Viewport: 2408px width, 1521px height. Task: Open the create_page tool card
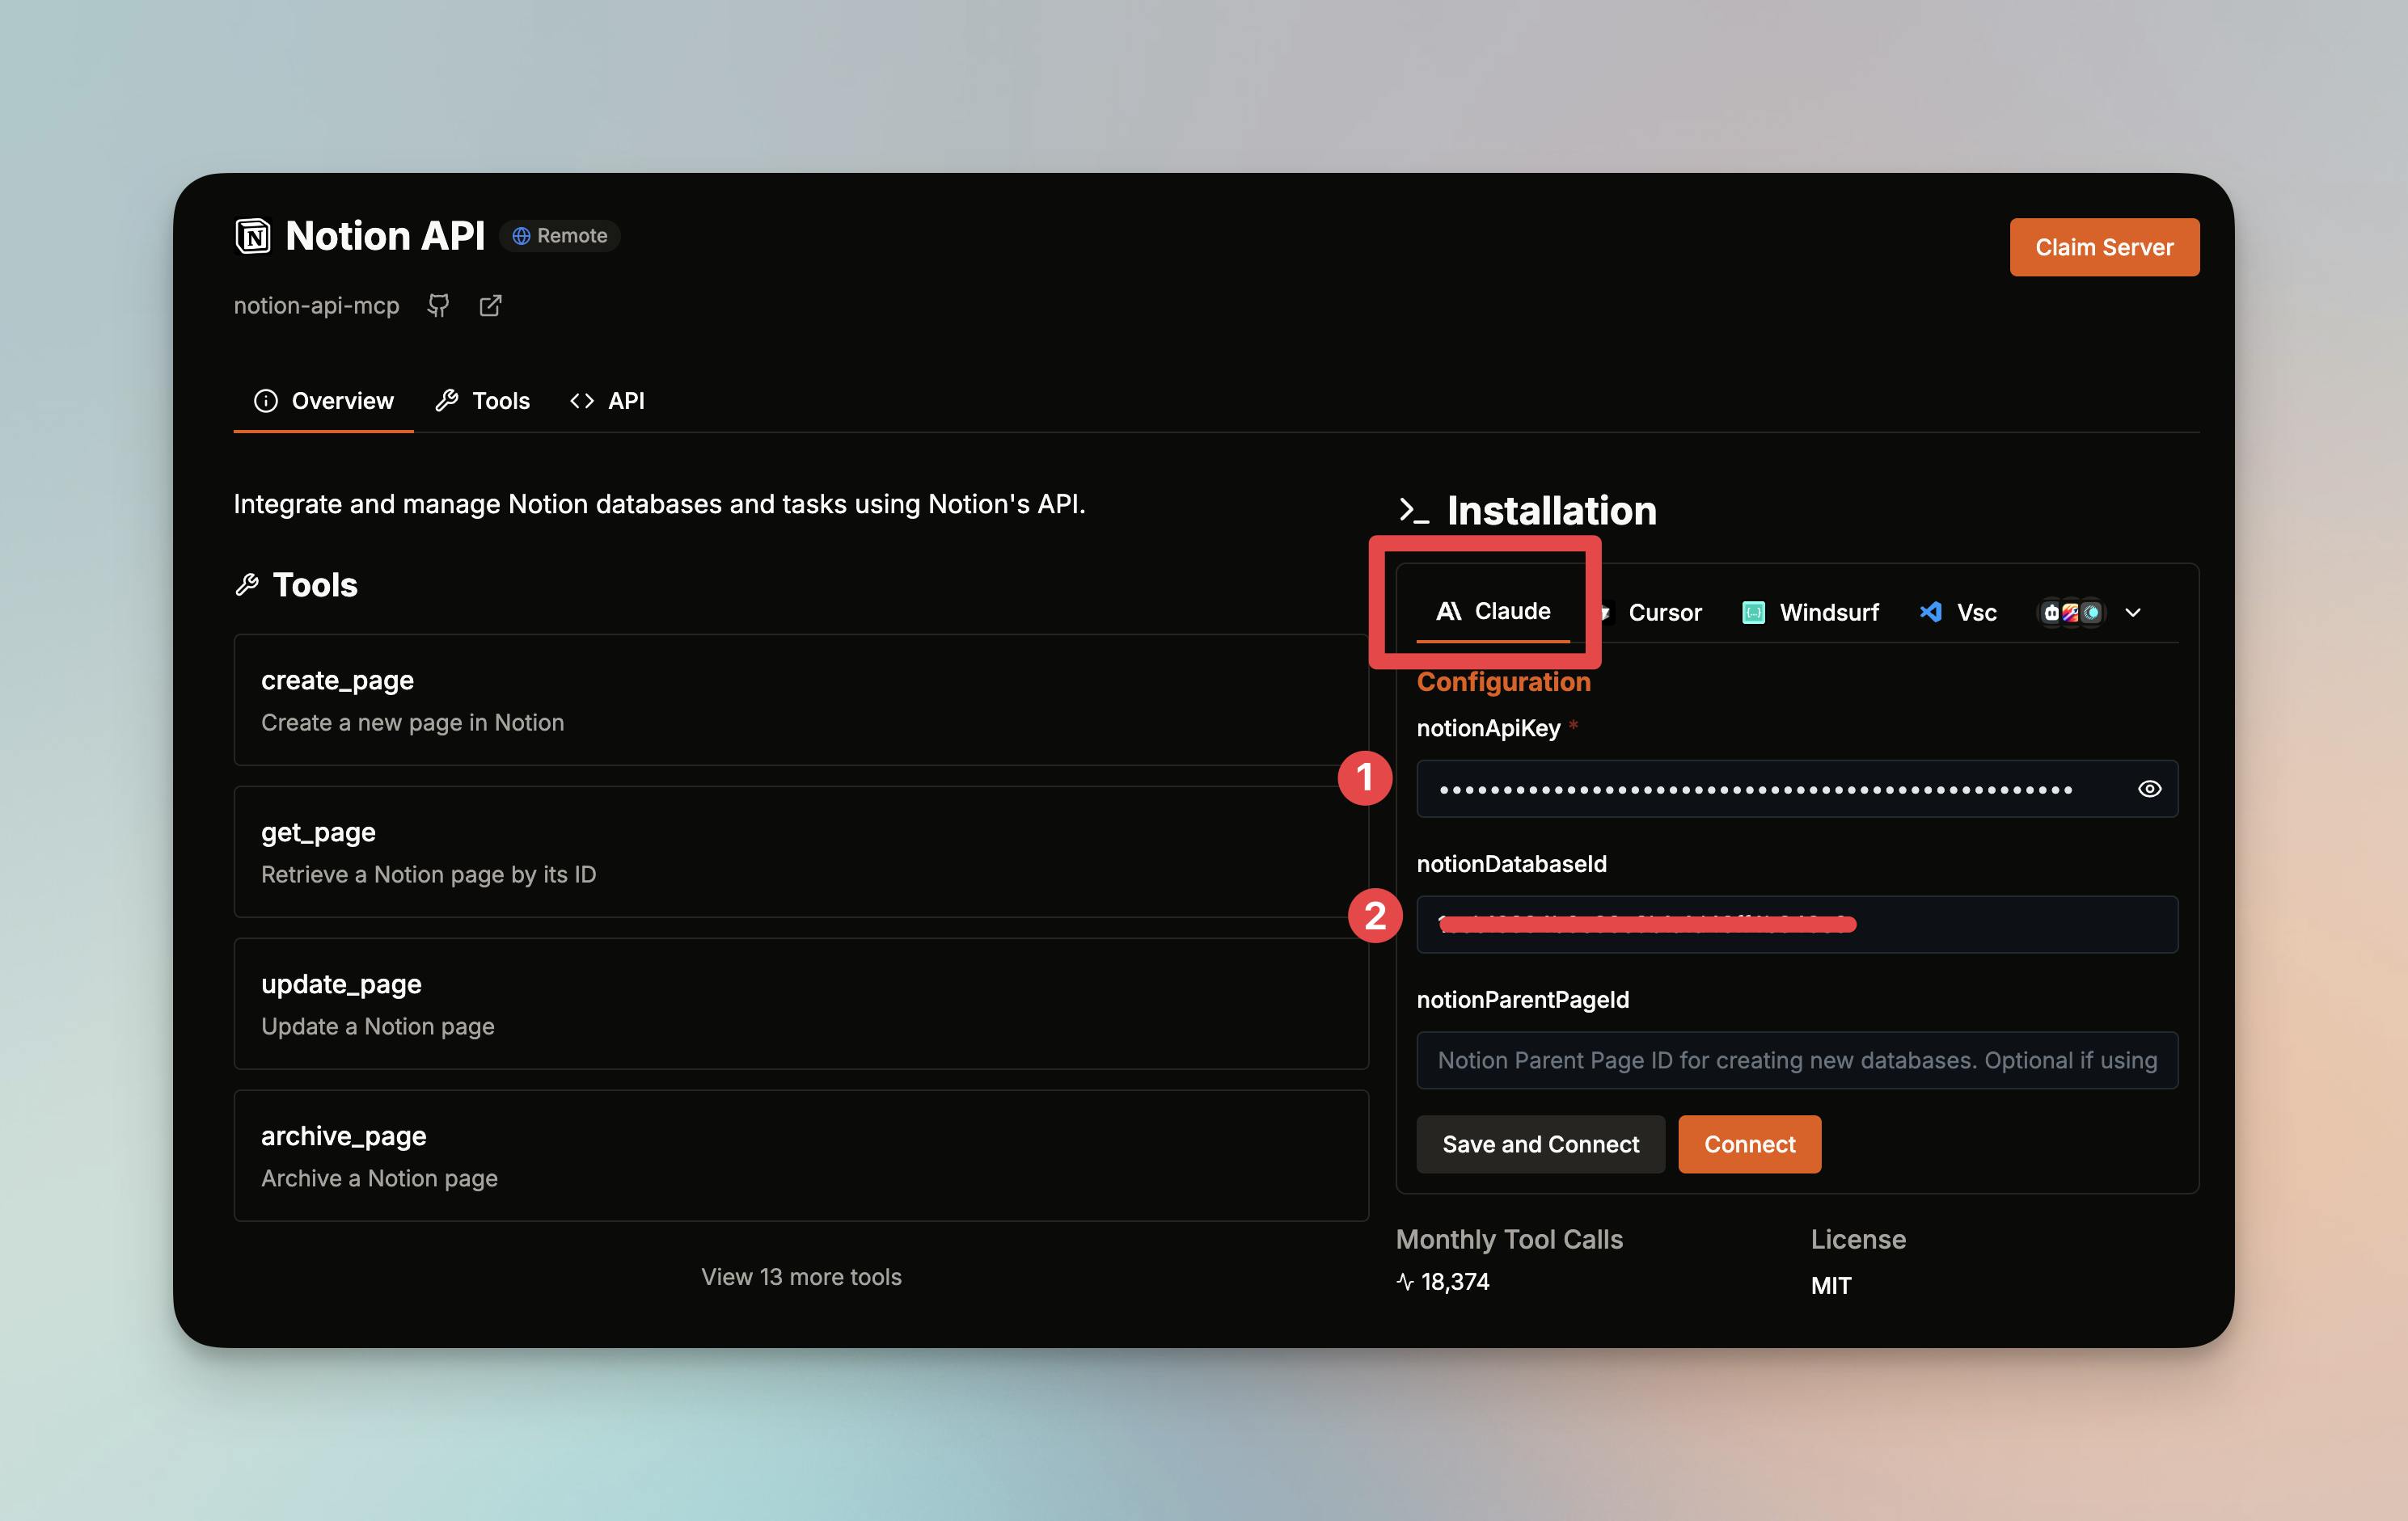pos(800,700)
